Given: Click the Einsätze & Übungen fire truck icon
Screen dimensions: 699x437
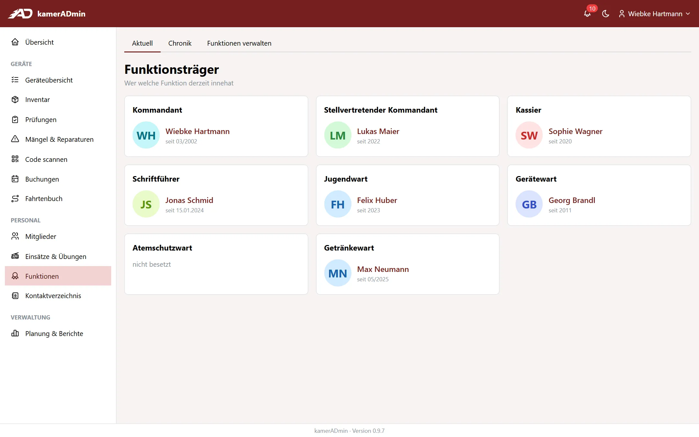Looking at the screenshot, I should pos(15,256).
